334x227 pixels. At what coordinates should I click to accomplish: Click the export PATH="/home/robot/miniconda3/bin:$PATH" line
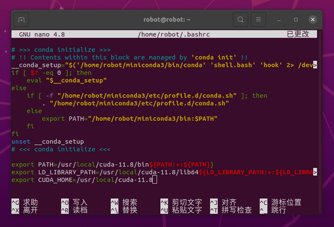click(129, 119)
